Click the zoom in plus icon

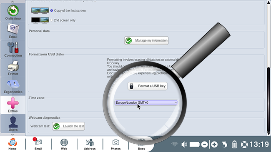(214, 145)
